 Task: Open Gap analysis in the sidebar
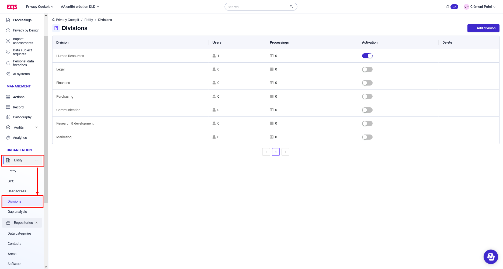click(17, 212)
